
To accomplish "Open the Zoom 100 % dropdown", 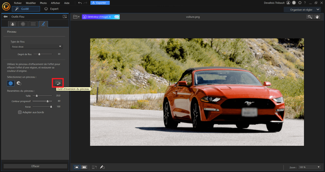I will click(310, 167).
